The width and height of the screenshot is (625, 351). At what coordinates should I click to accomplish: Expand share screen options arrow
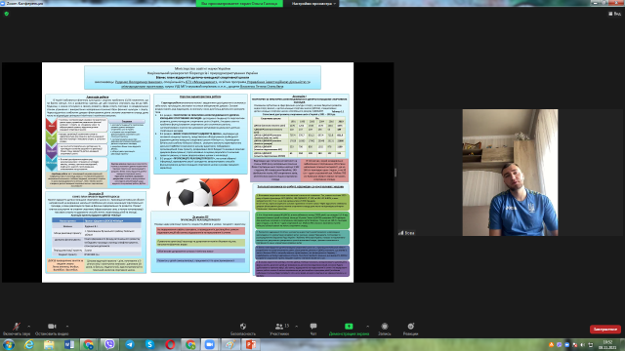pos(367,327)
